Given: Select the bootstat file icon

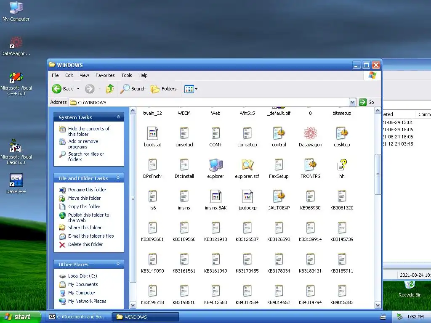Looking at the screenshot, I should coord(152,133).
